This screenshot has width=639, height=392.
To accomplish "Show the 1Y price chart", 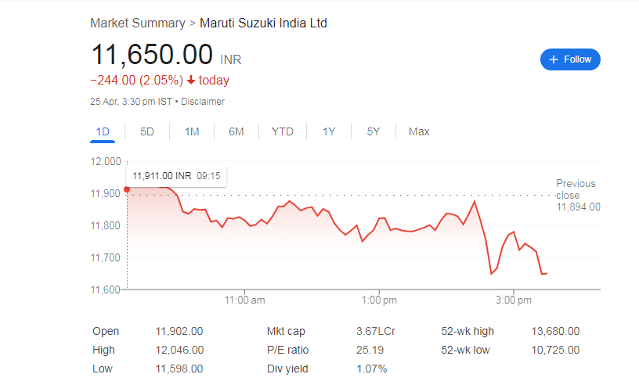I will pyautogui.click(x=329, y=132).
